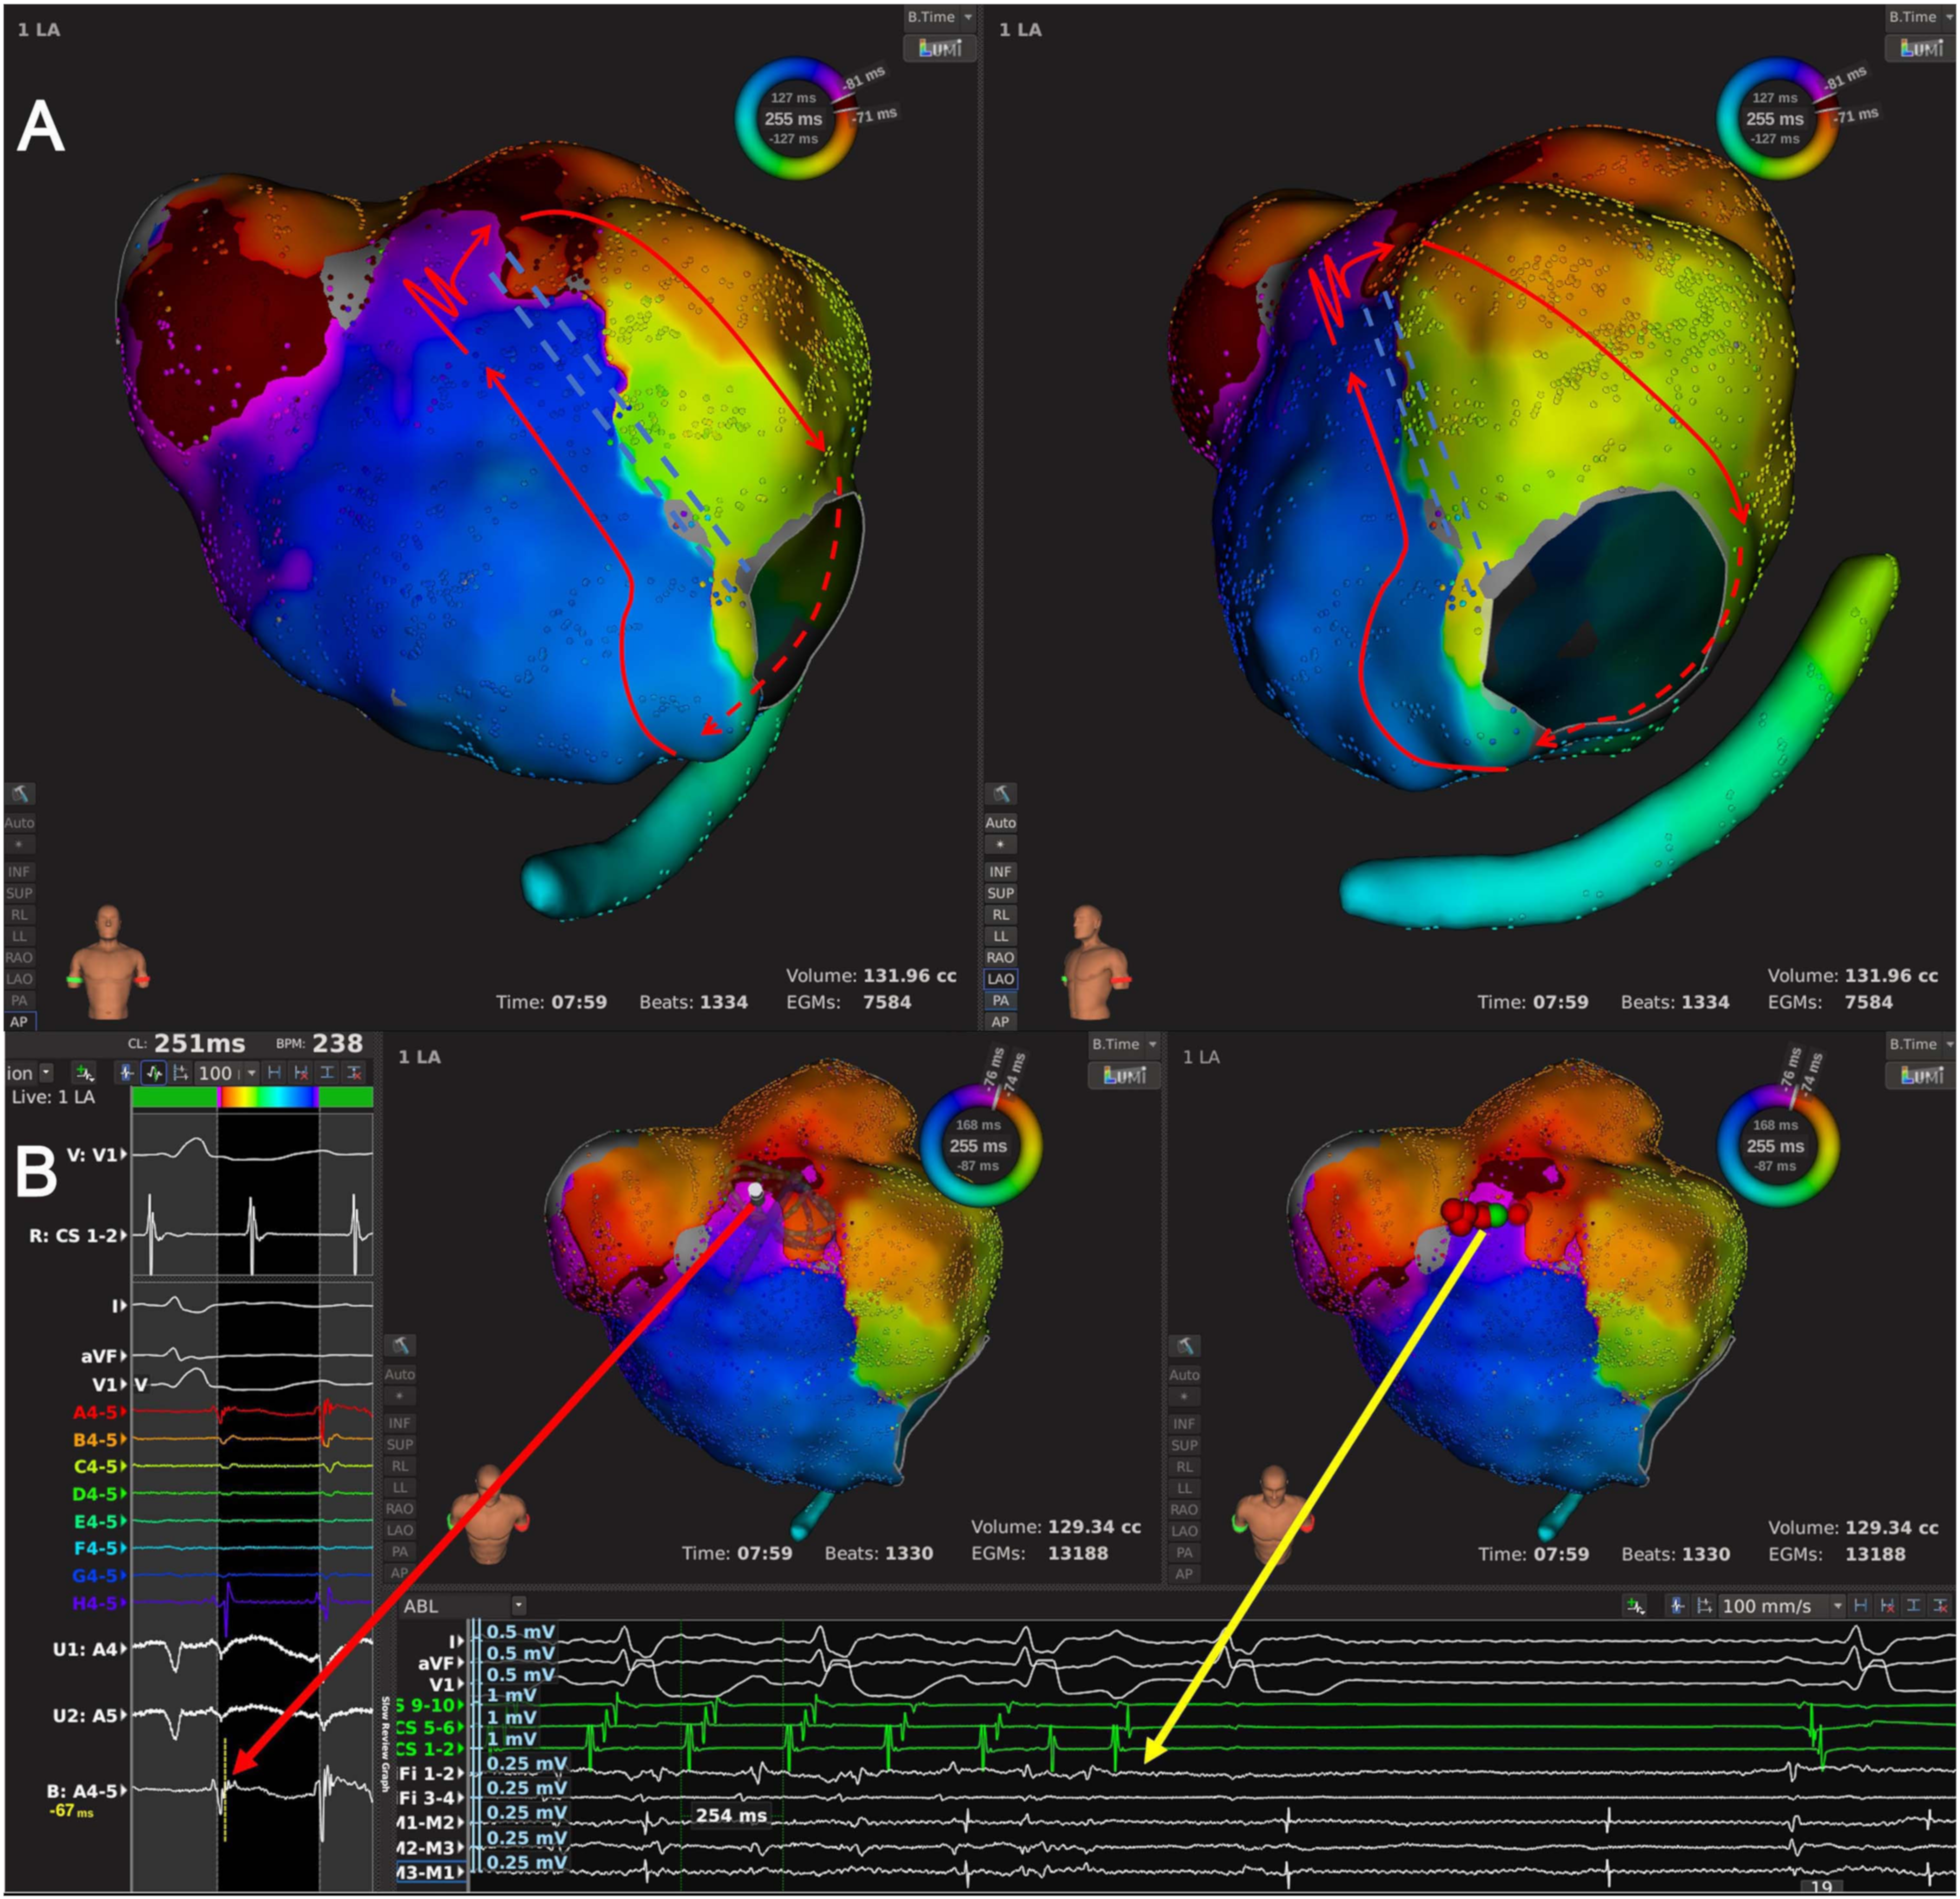Click the rainbow activation window color bar

268,1097
